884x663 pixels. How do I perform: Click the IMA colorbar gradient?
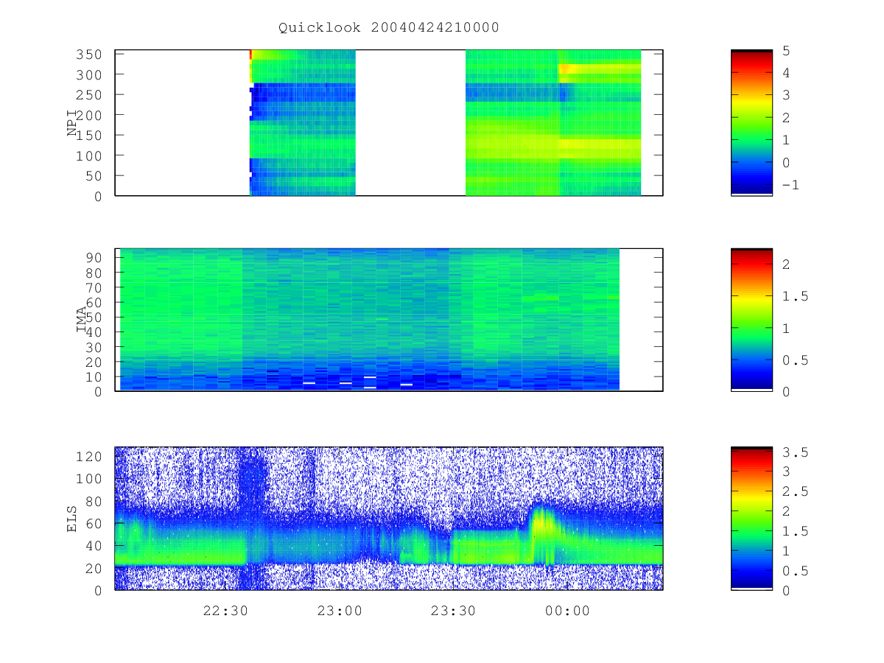(751, 319)
